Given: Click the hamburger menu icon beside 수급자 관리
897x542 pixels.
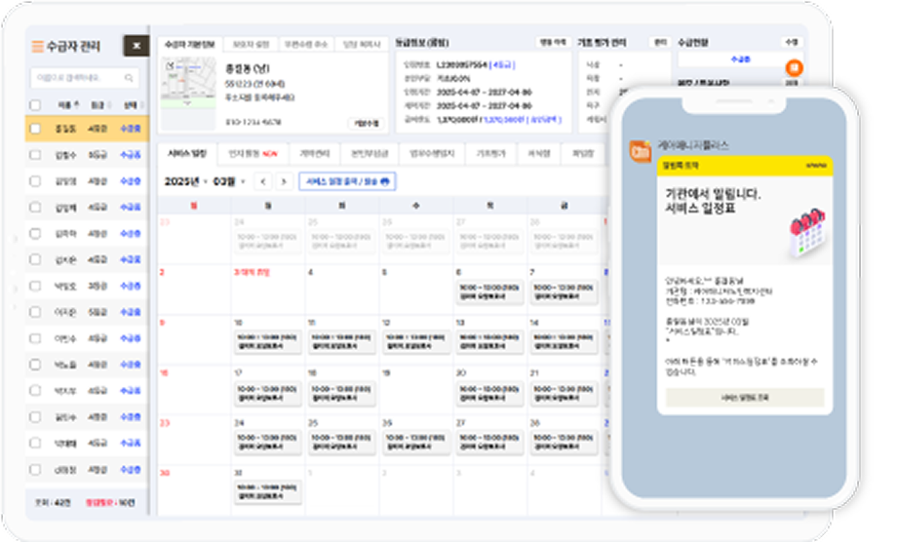Looking at the screenshot, I should click(x=37, y=46).
